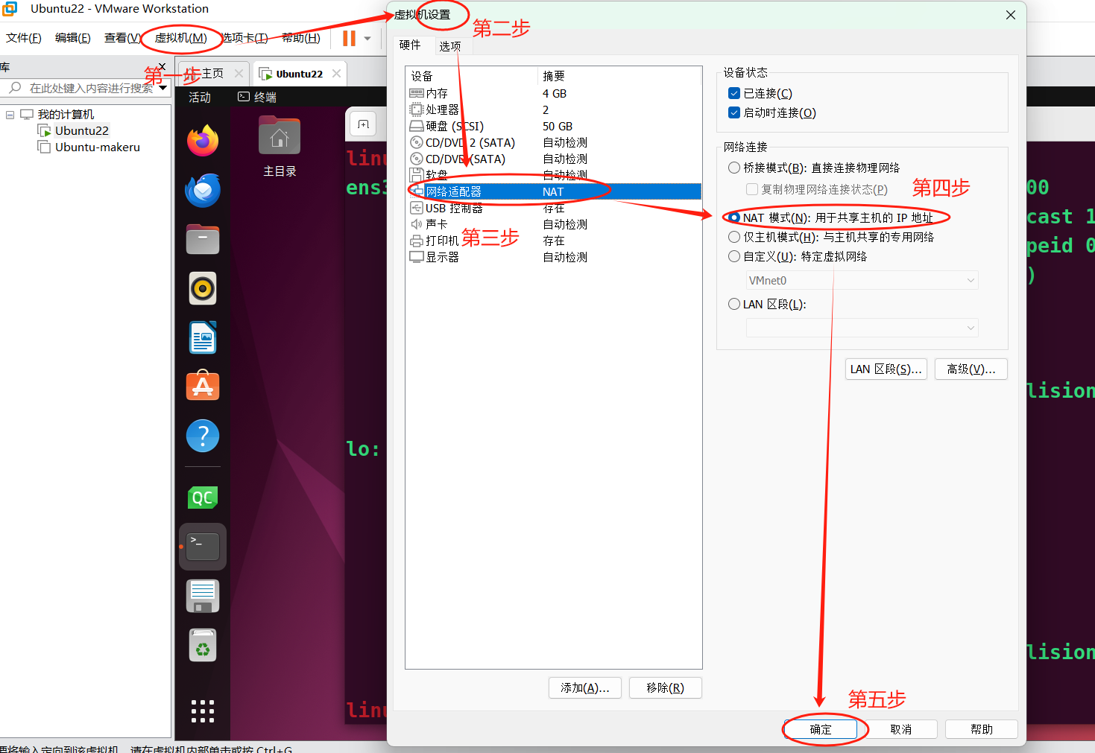Click the Firefox icon in Ubuntu dock
This screenshot has height=753, width=1095.
[203, 140]
